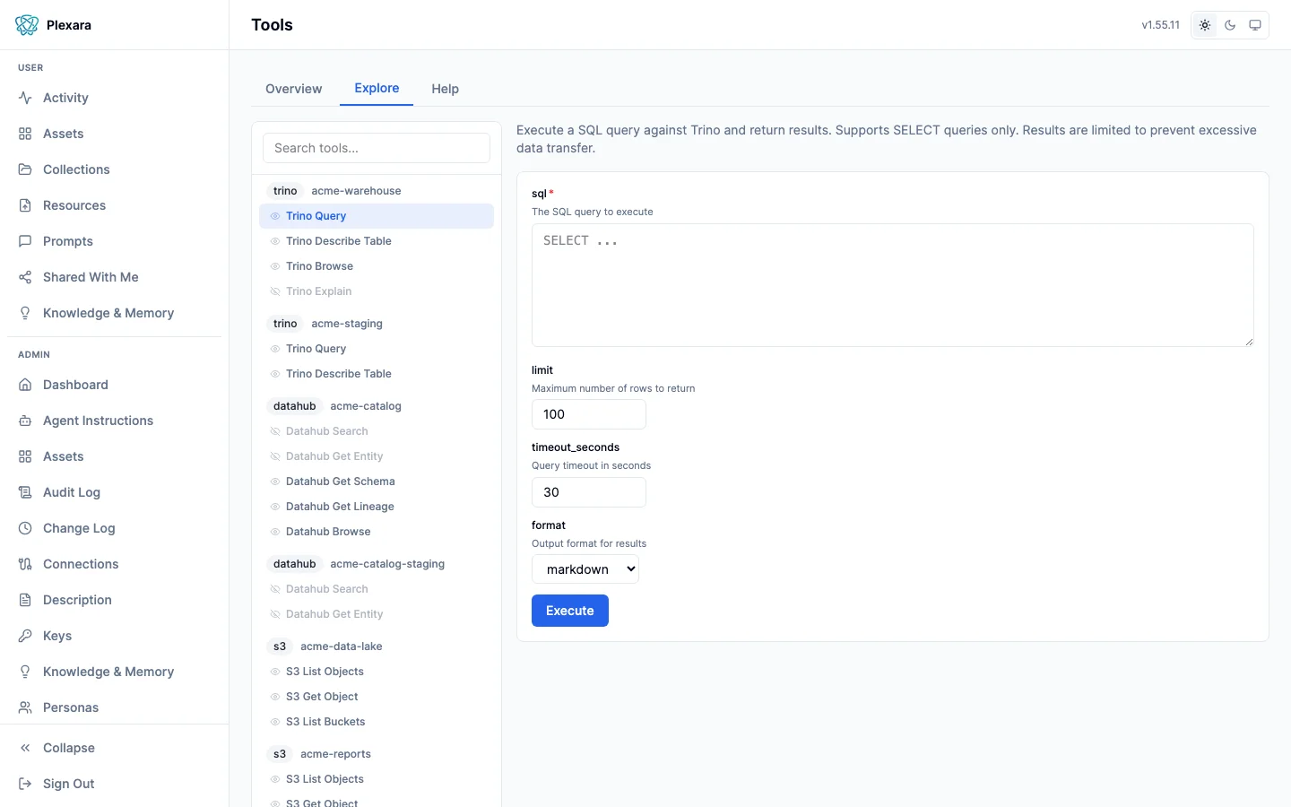Screen dimensions: 1291x807
Task: Select acme-catalog-staging Datahub Get Entity
Action: [377, 614]
